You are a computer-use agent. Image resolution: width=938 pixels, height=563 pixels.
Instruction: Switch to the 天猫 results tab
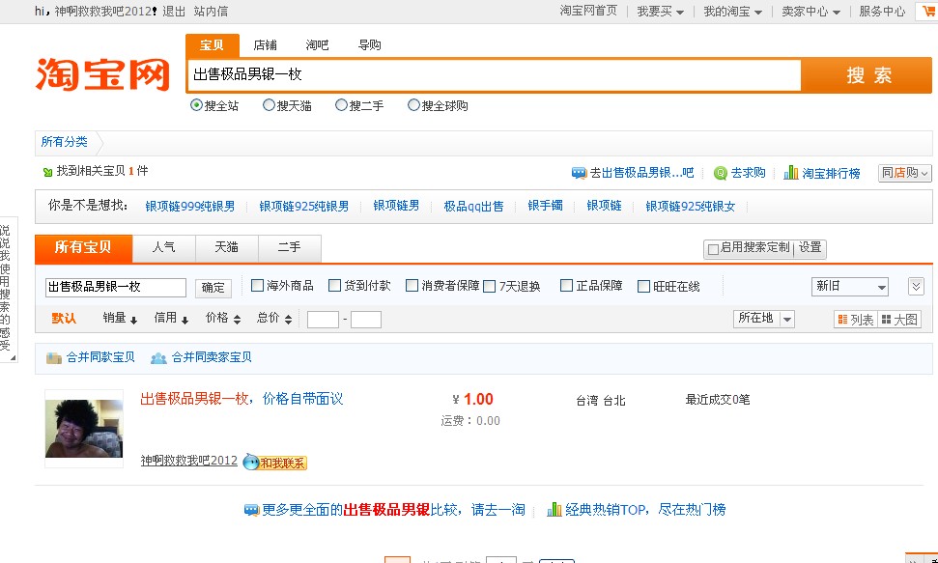click(x=227, y=248)
